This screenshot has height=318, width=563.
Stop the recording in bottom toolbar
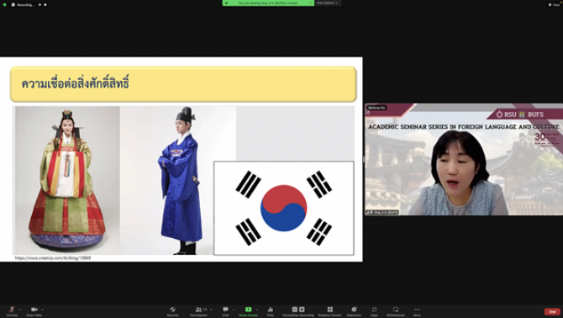[302, 310]
